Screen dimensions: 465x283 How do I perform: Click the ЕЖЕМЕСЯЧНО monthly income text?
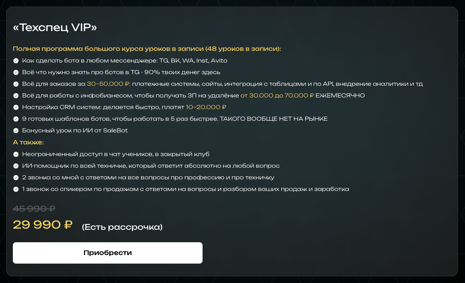tap(340, 95)
